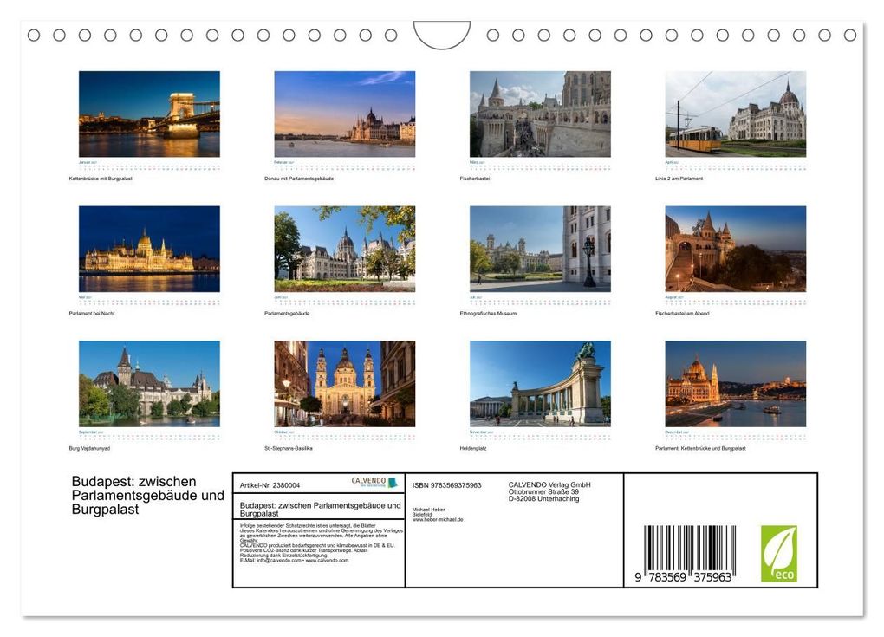The image size is (884, 637).
Task: Click the caption 'Fischerbastei'
Action: coord(475,179)
